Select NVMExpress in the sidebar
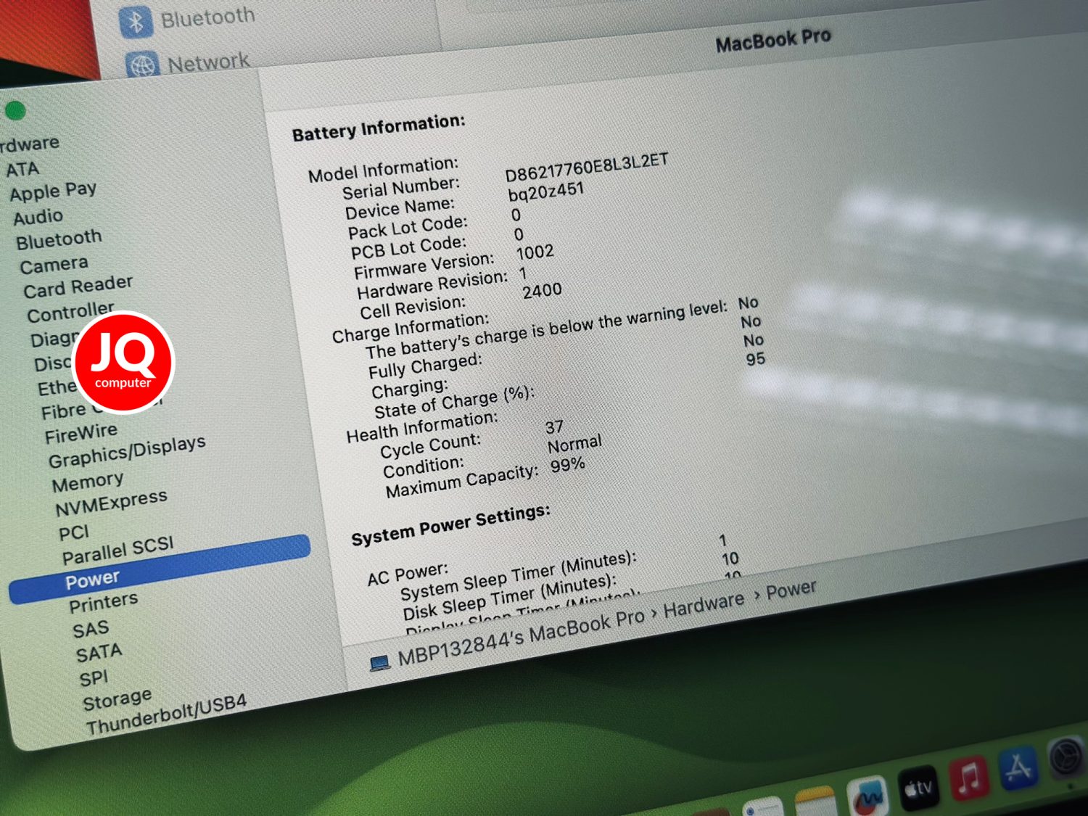This screenshot has height=816, width=1088. coord(111,503)
